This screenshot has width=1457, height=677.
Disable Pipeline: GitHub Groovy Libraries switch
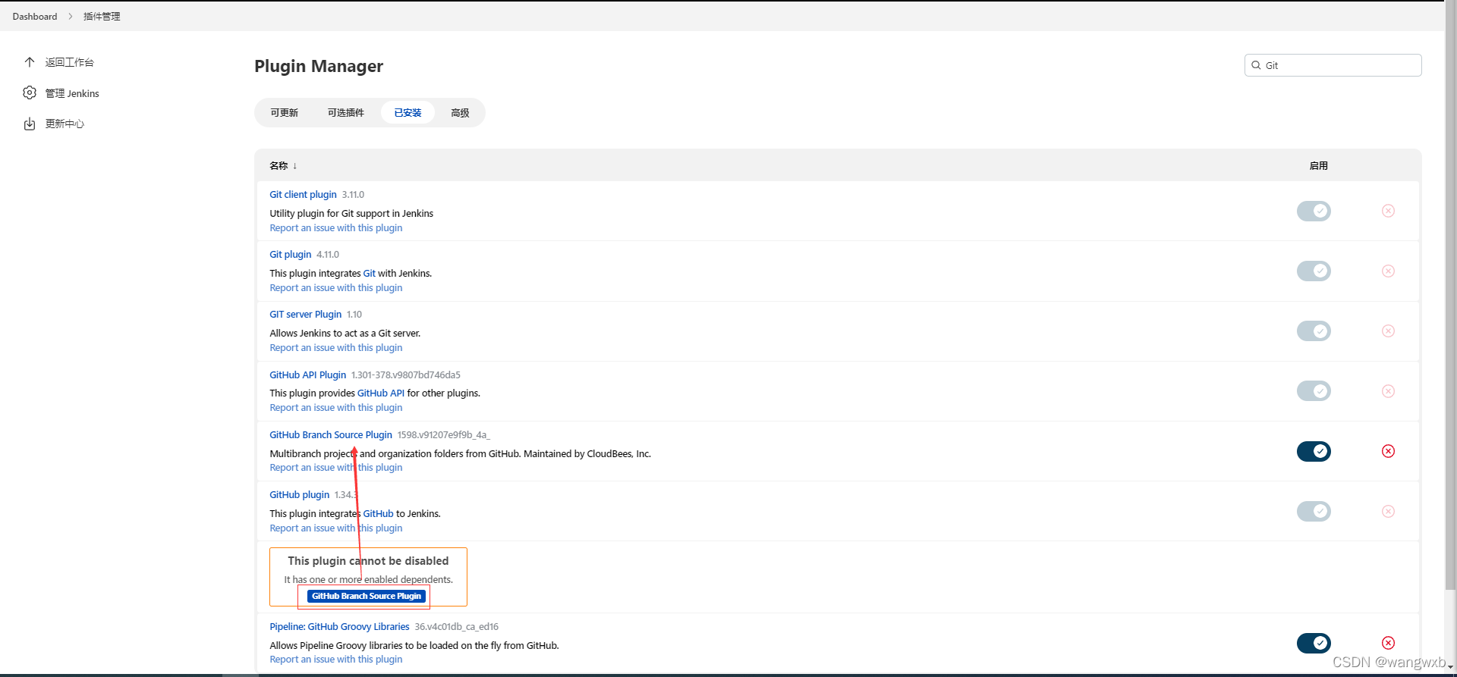click(x=1314, y=643)
